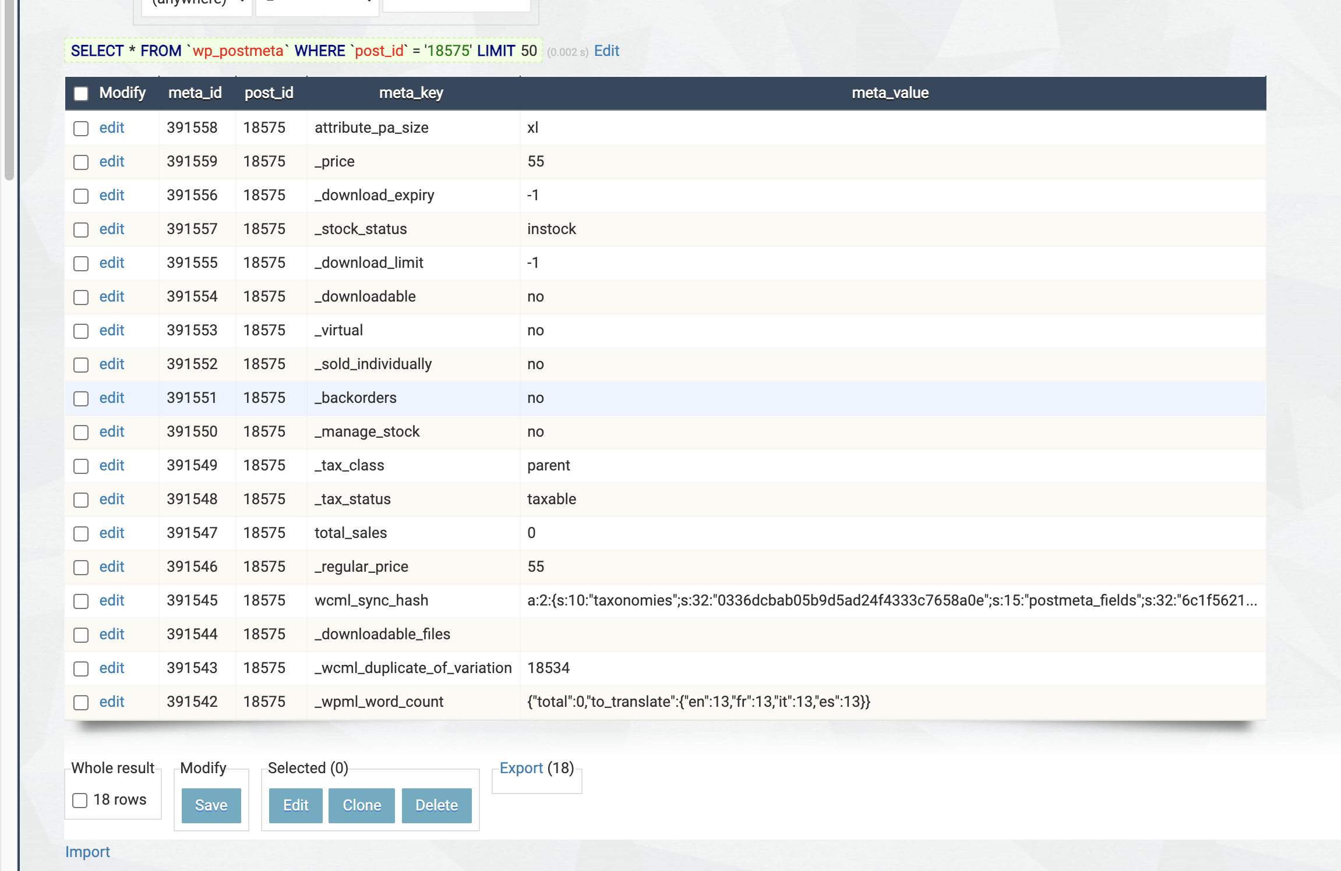This screenshot has width=1341, height=871.
Task: Edit the _download_limit row
Action: pyautogui.click(x=112, y=263)
